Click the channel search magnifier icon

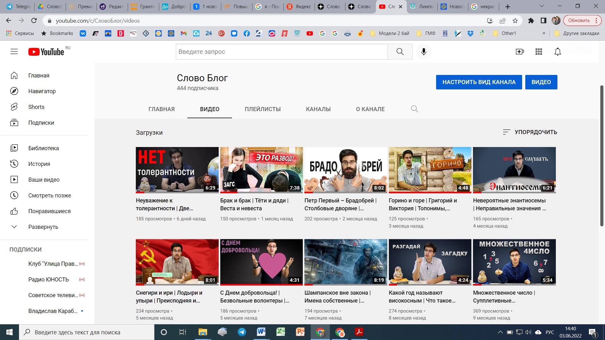click(x=414, y=109)
